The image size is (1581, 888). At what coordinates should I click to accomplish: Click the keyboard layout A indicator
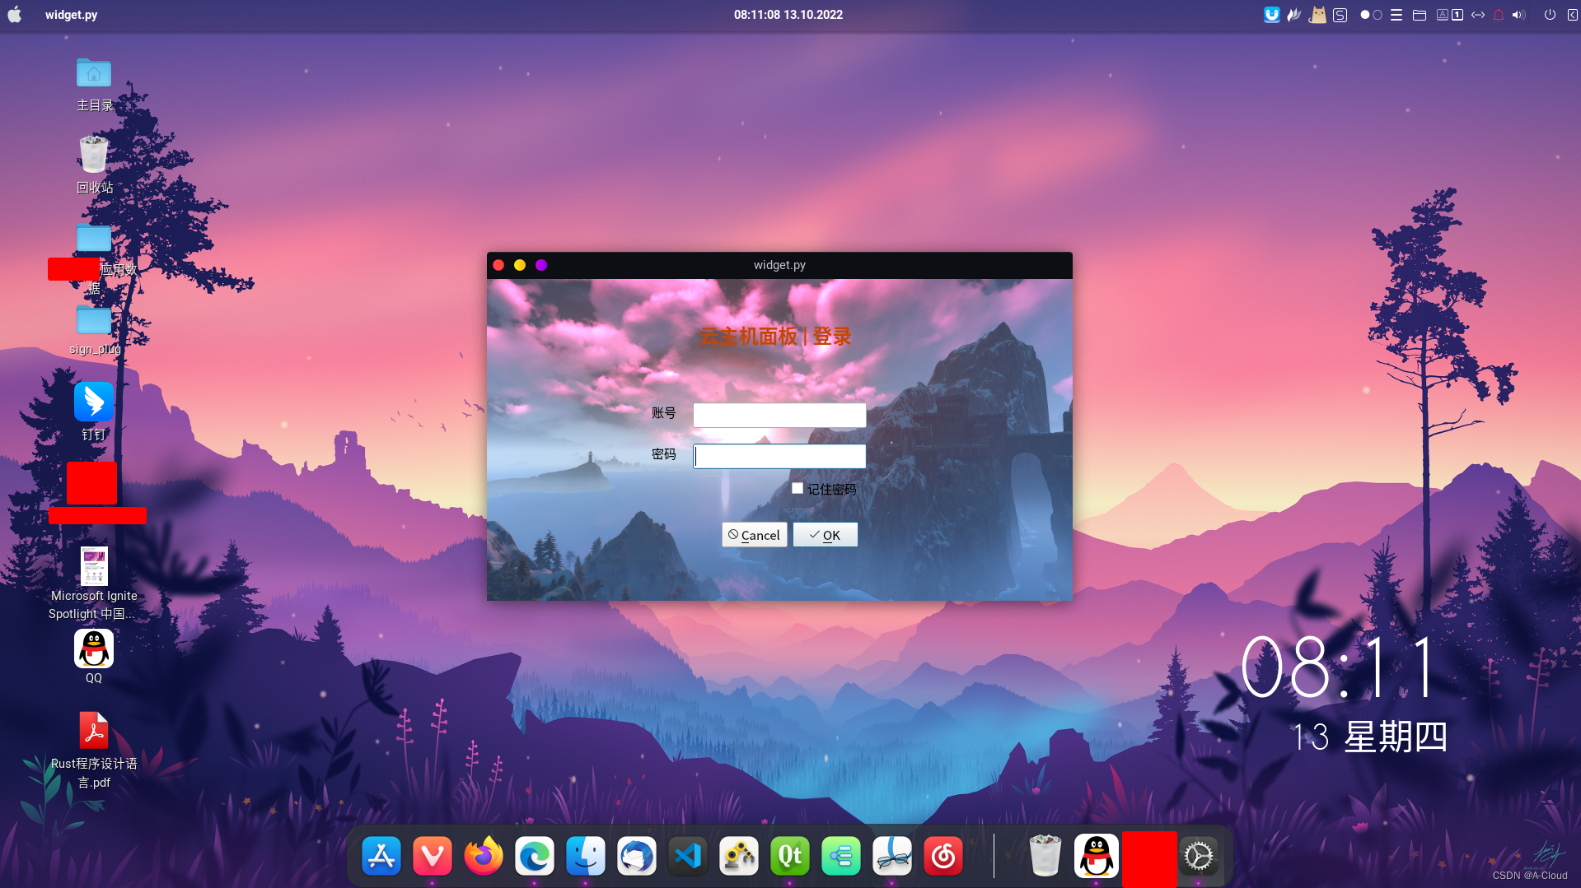tap(1442, 15)
